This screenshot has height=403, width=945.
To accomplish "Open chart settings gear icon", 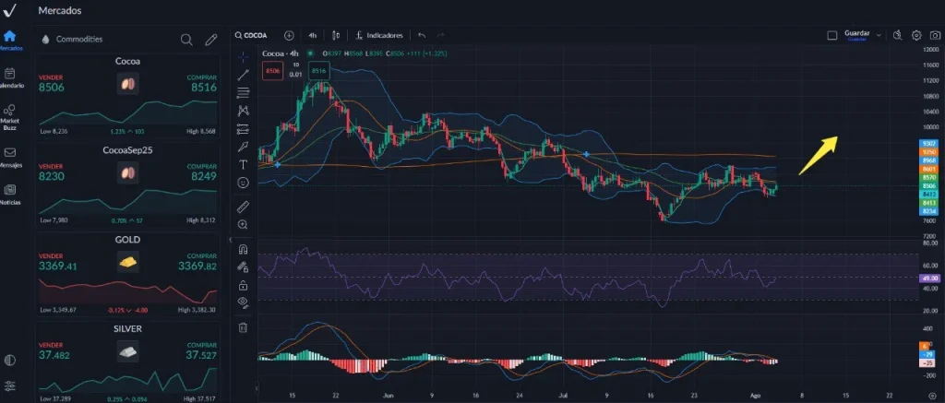I will coord(916,36).
